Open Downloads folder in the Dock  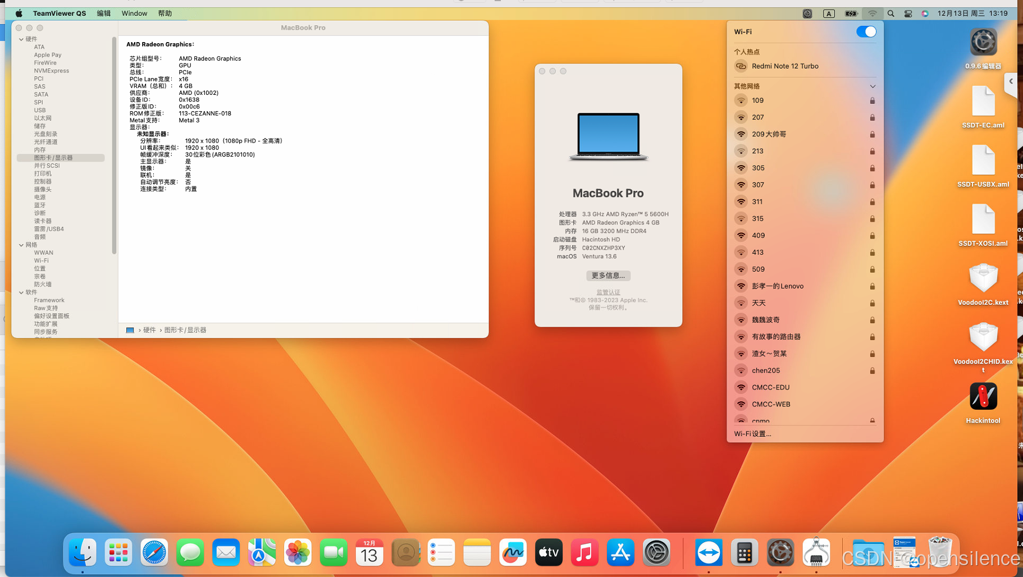(867, 553)
